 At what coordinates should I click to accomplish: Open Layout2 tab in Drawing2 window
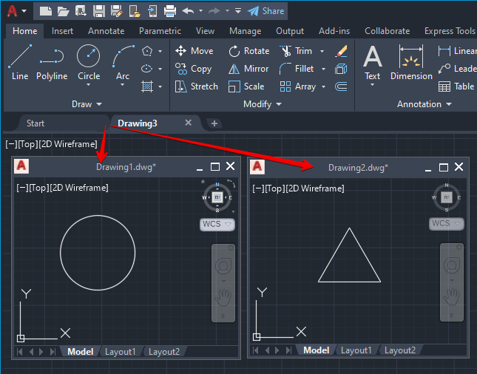[400, 350]
